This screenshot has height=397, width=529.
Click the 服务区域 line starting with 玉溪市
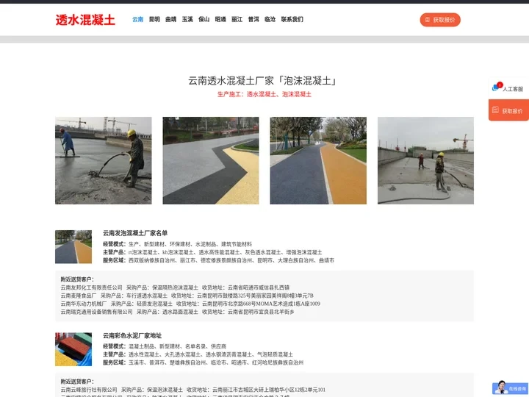(203, 362)
